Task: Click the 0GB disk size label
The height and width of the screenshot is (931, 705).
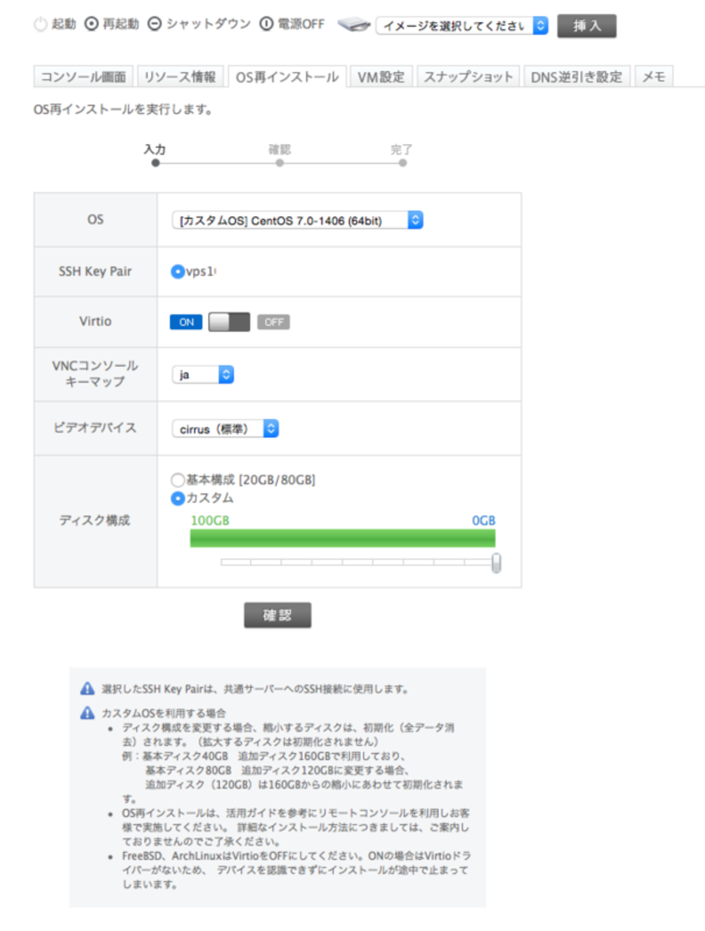Action: (484, 520)
